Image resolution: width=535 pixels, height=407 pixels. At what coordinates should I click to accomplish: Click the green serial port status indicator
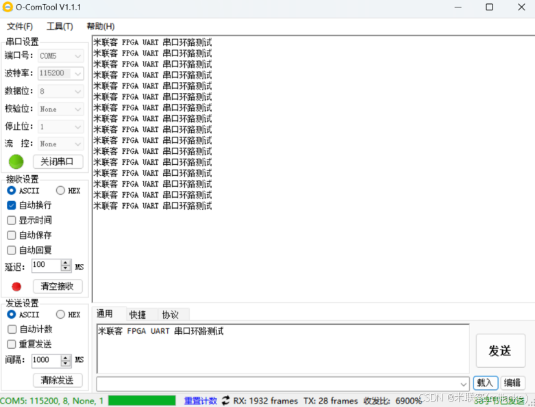pos(16,162)
